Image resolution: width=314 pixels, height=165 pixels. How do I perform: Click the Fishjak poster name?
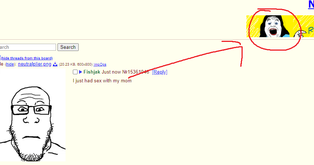point(92,72)
